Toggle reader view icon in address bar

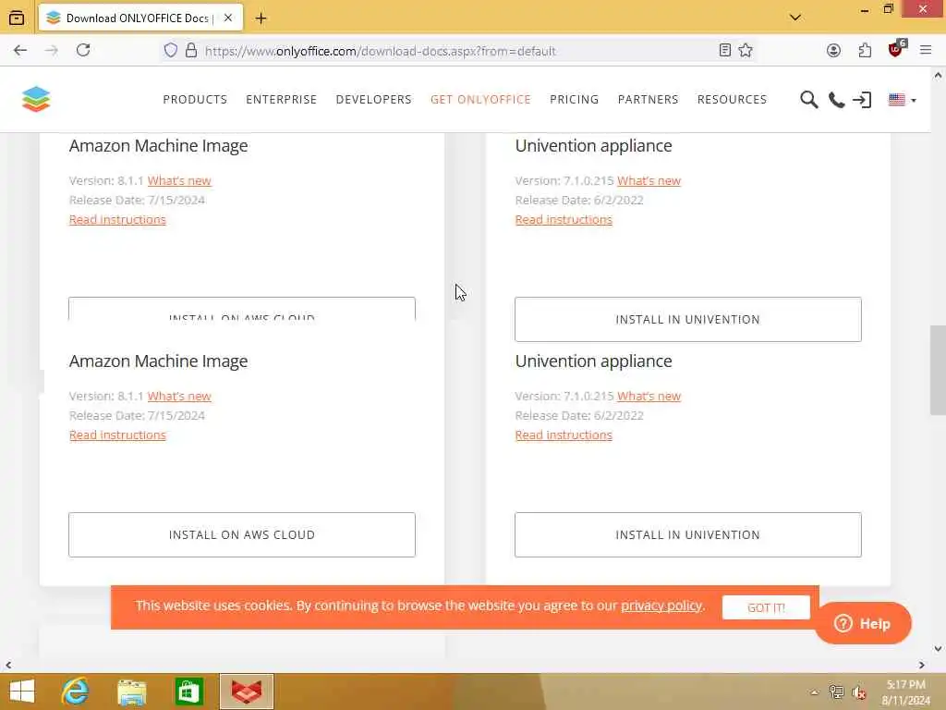click(725, 50)
